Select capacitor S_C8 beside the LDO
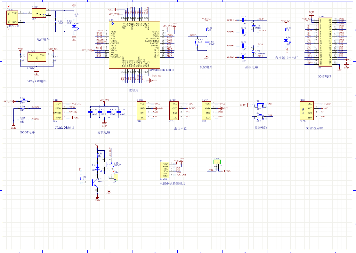 pos(21,59)
